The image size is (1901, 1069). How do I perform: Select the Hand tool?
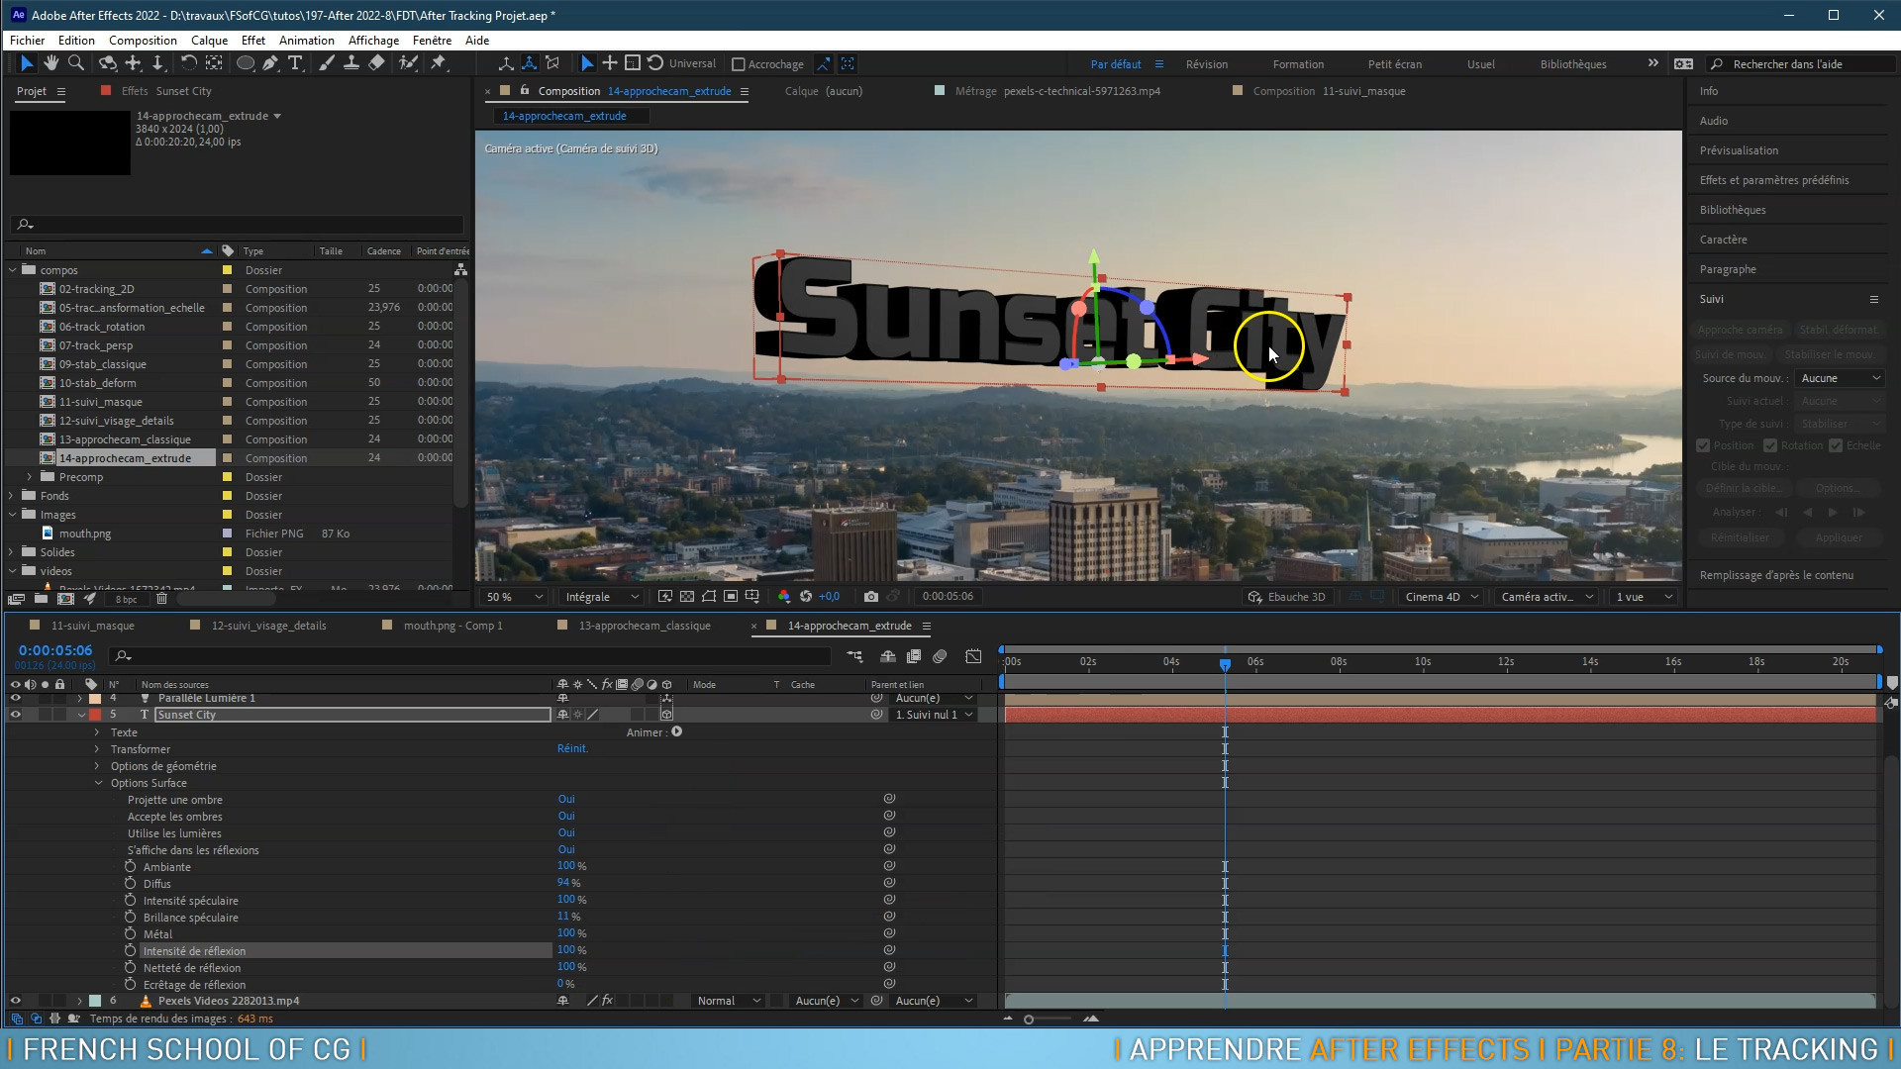tap(51, 63)
